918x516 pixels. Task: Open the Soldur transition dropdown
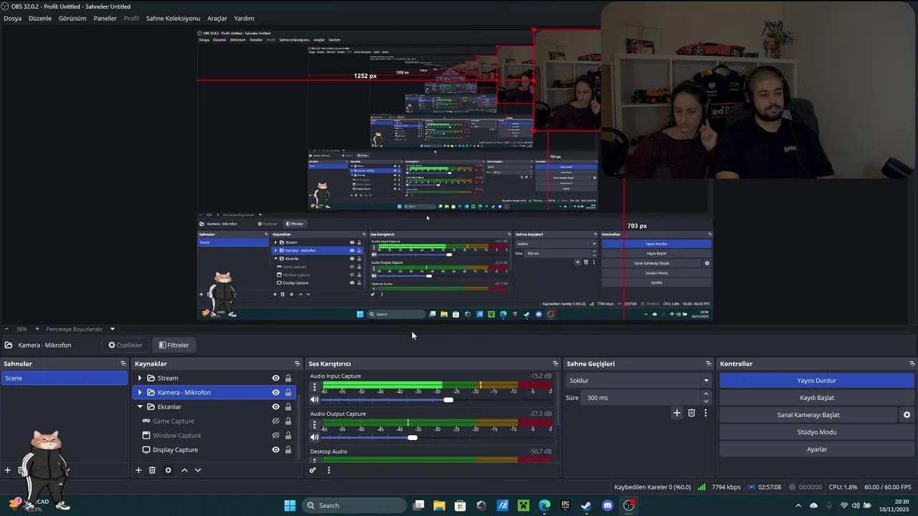(x=638, y=381)
